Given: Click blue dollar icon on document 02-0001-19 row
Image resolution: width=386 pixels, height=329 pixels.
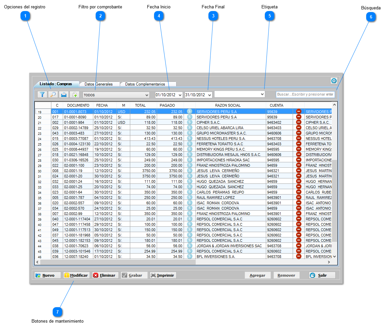Looking at the screenshot, I should pyautogui.click(x=190, y=171).
